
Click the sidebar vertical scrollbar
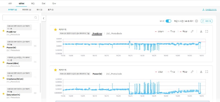point(40,58)
